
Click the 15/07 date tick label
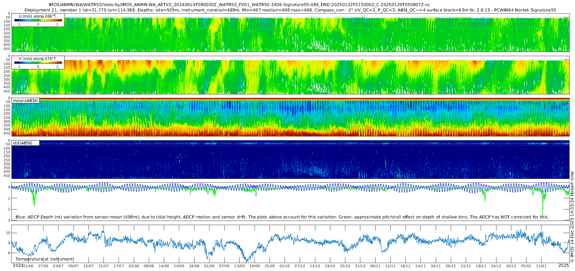(88, 266)
